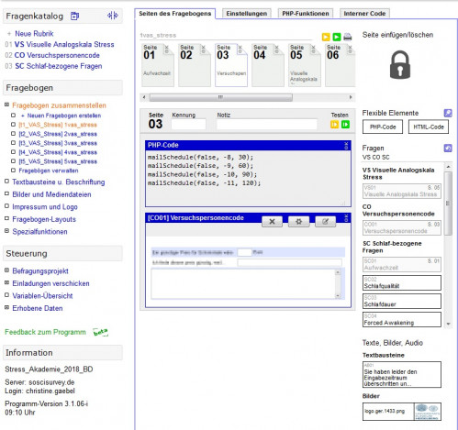
Task: Expand the Befragungsprojekt menu node
Action: pyautogui.click(x=6, y=270)
